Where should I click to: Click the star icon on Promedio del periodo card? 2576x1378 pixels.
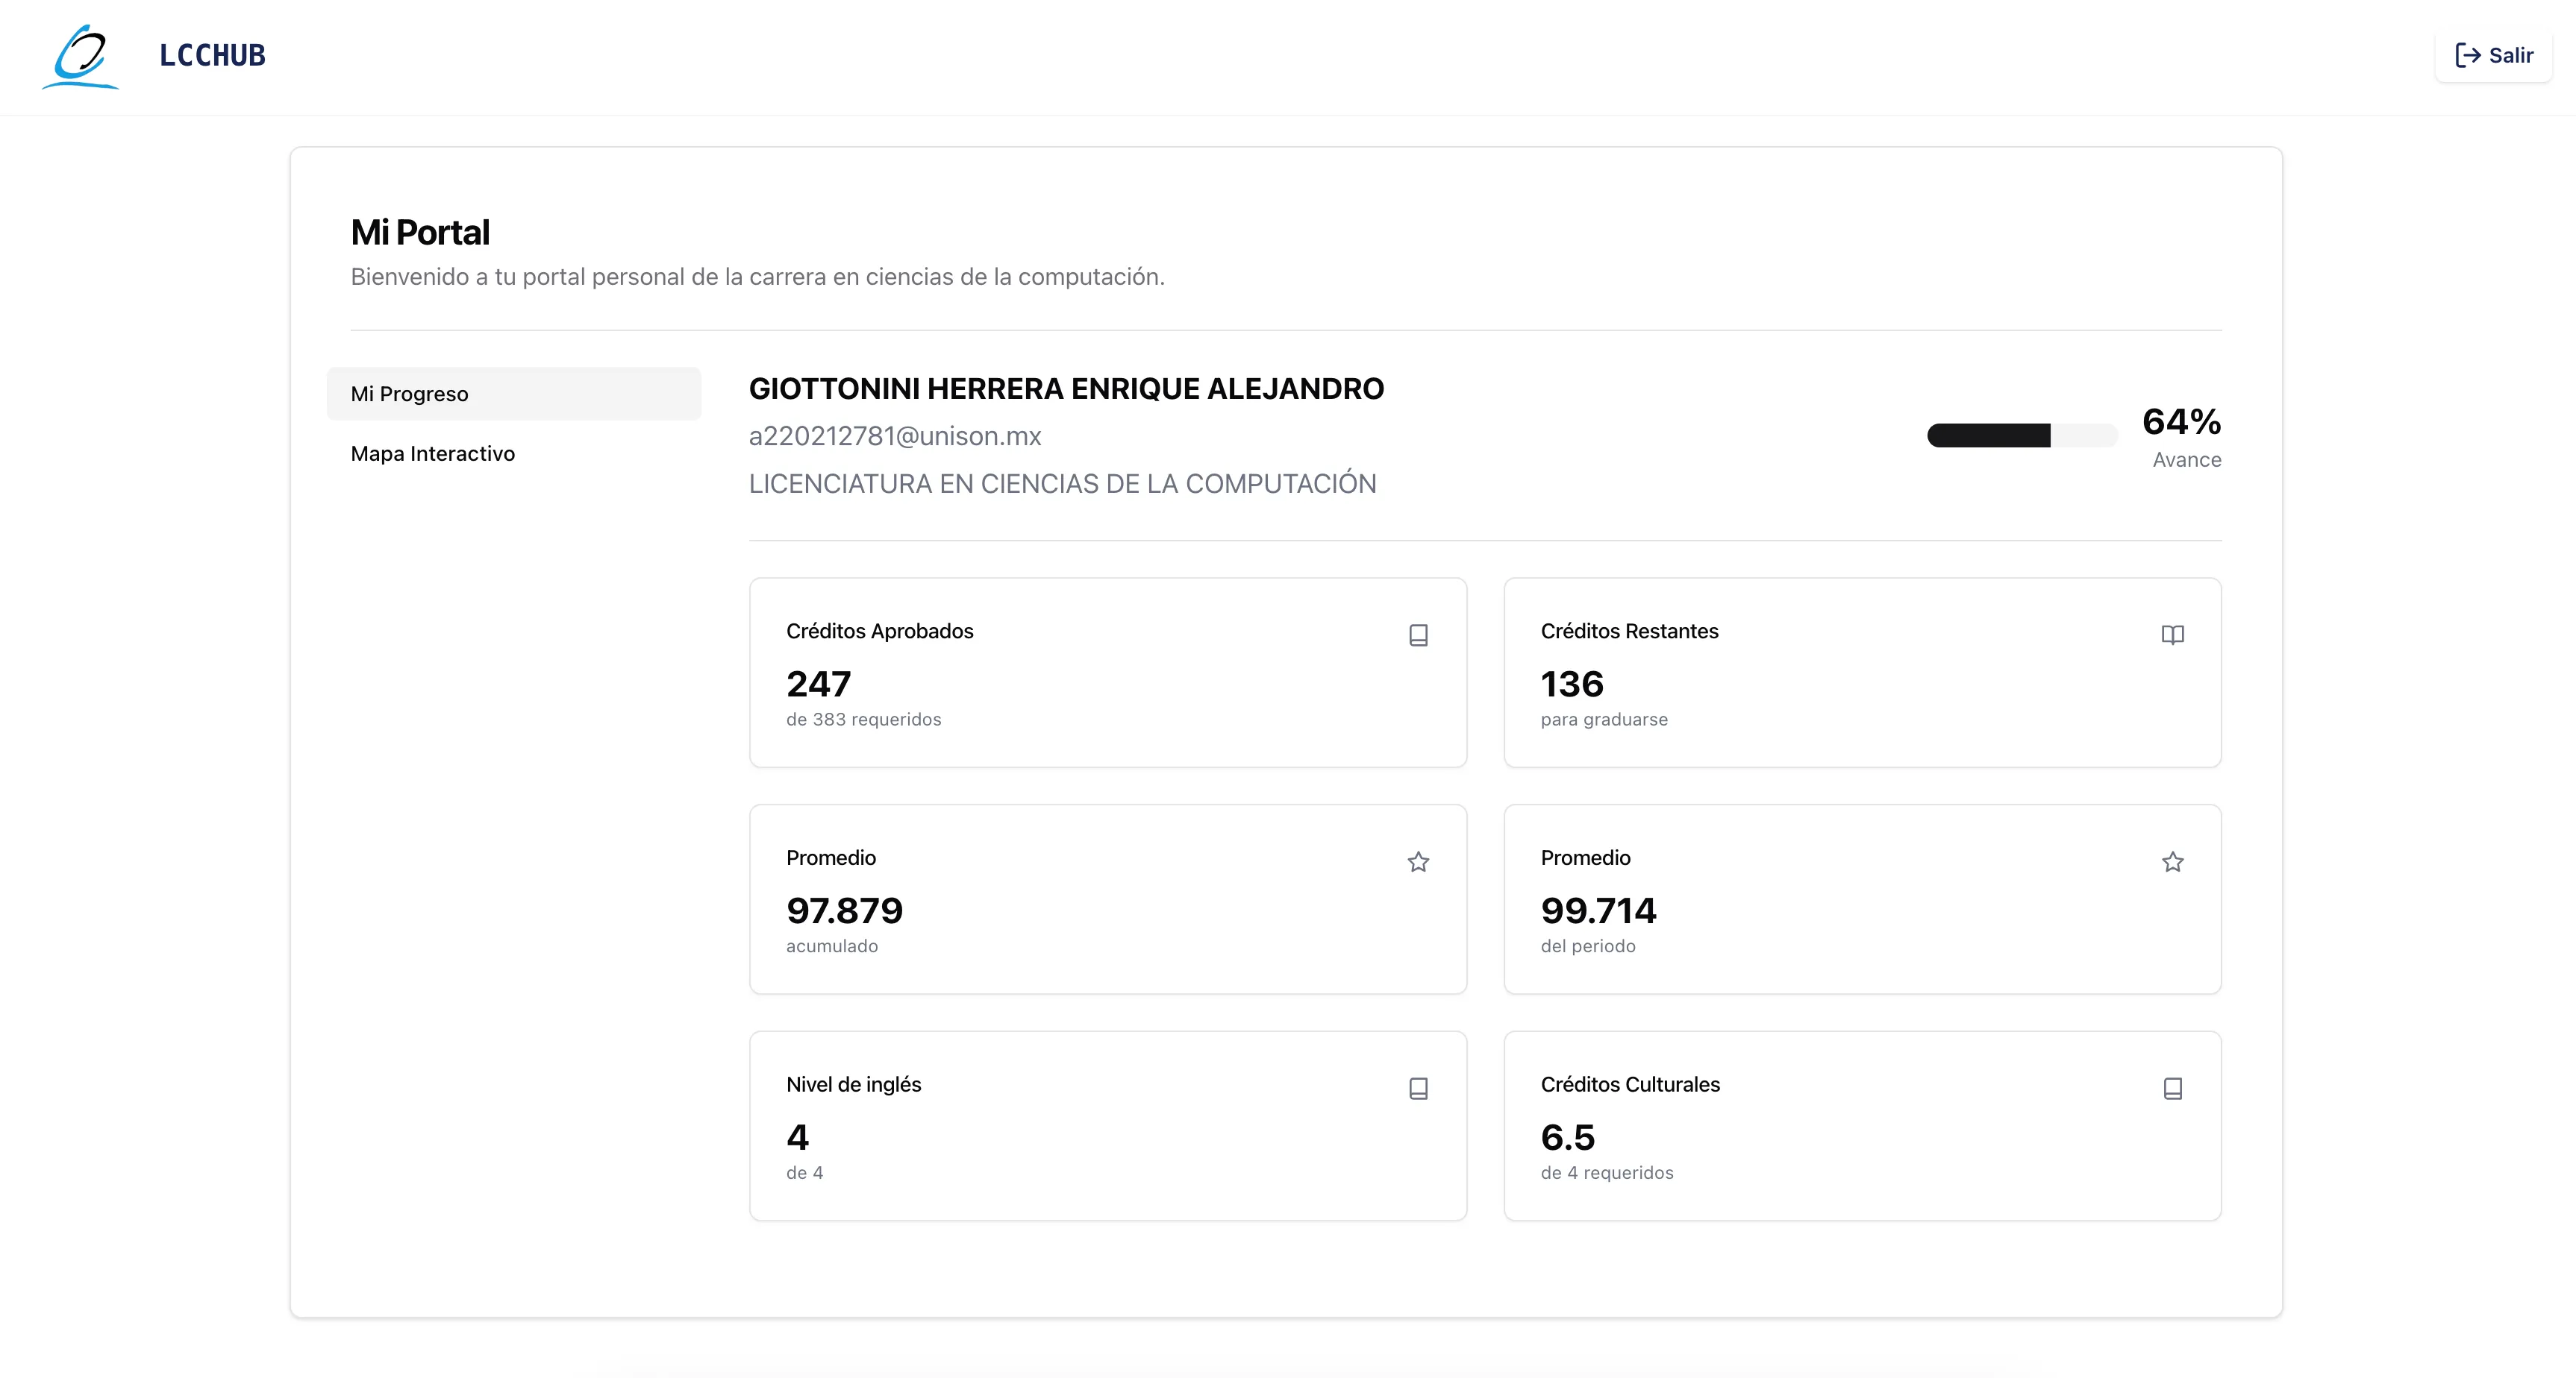[2173, 861]
